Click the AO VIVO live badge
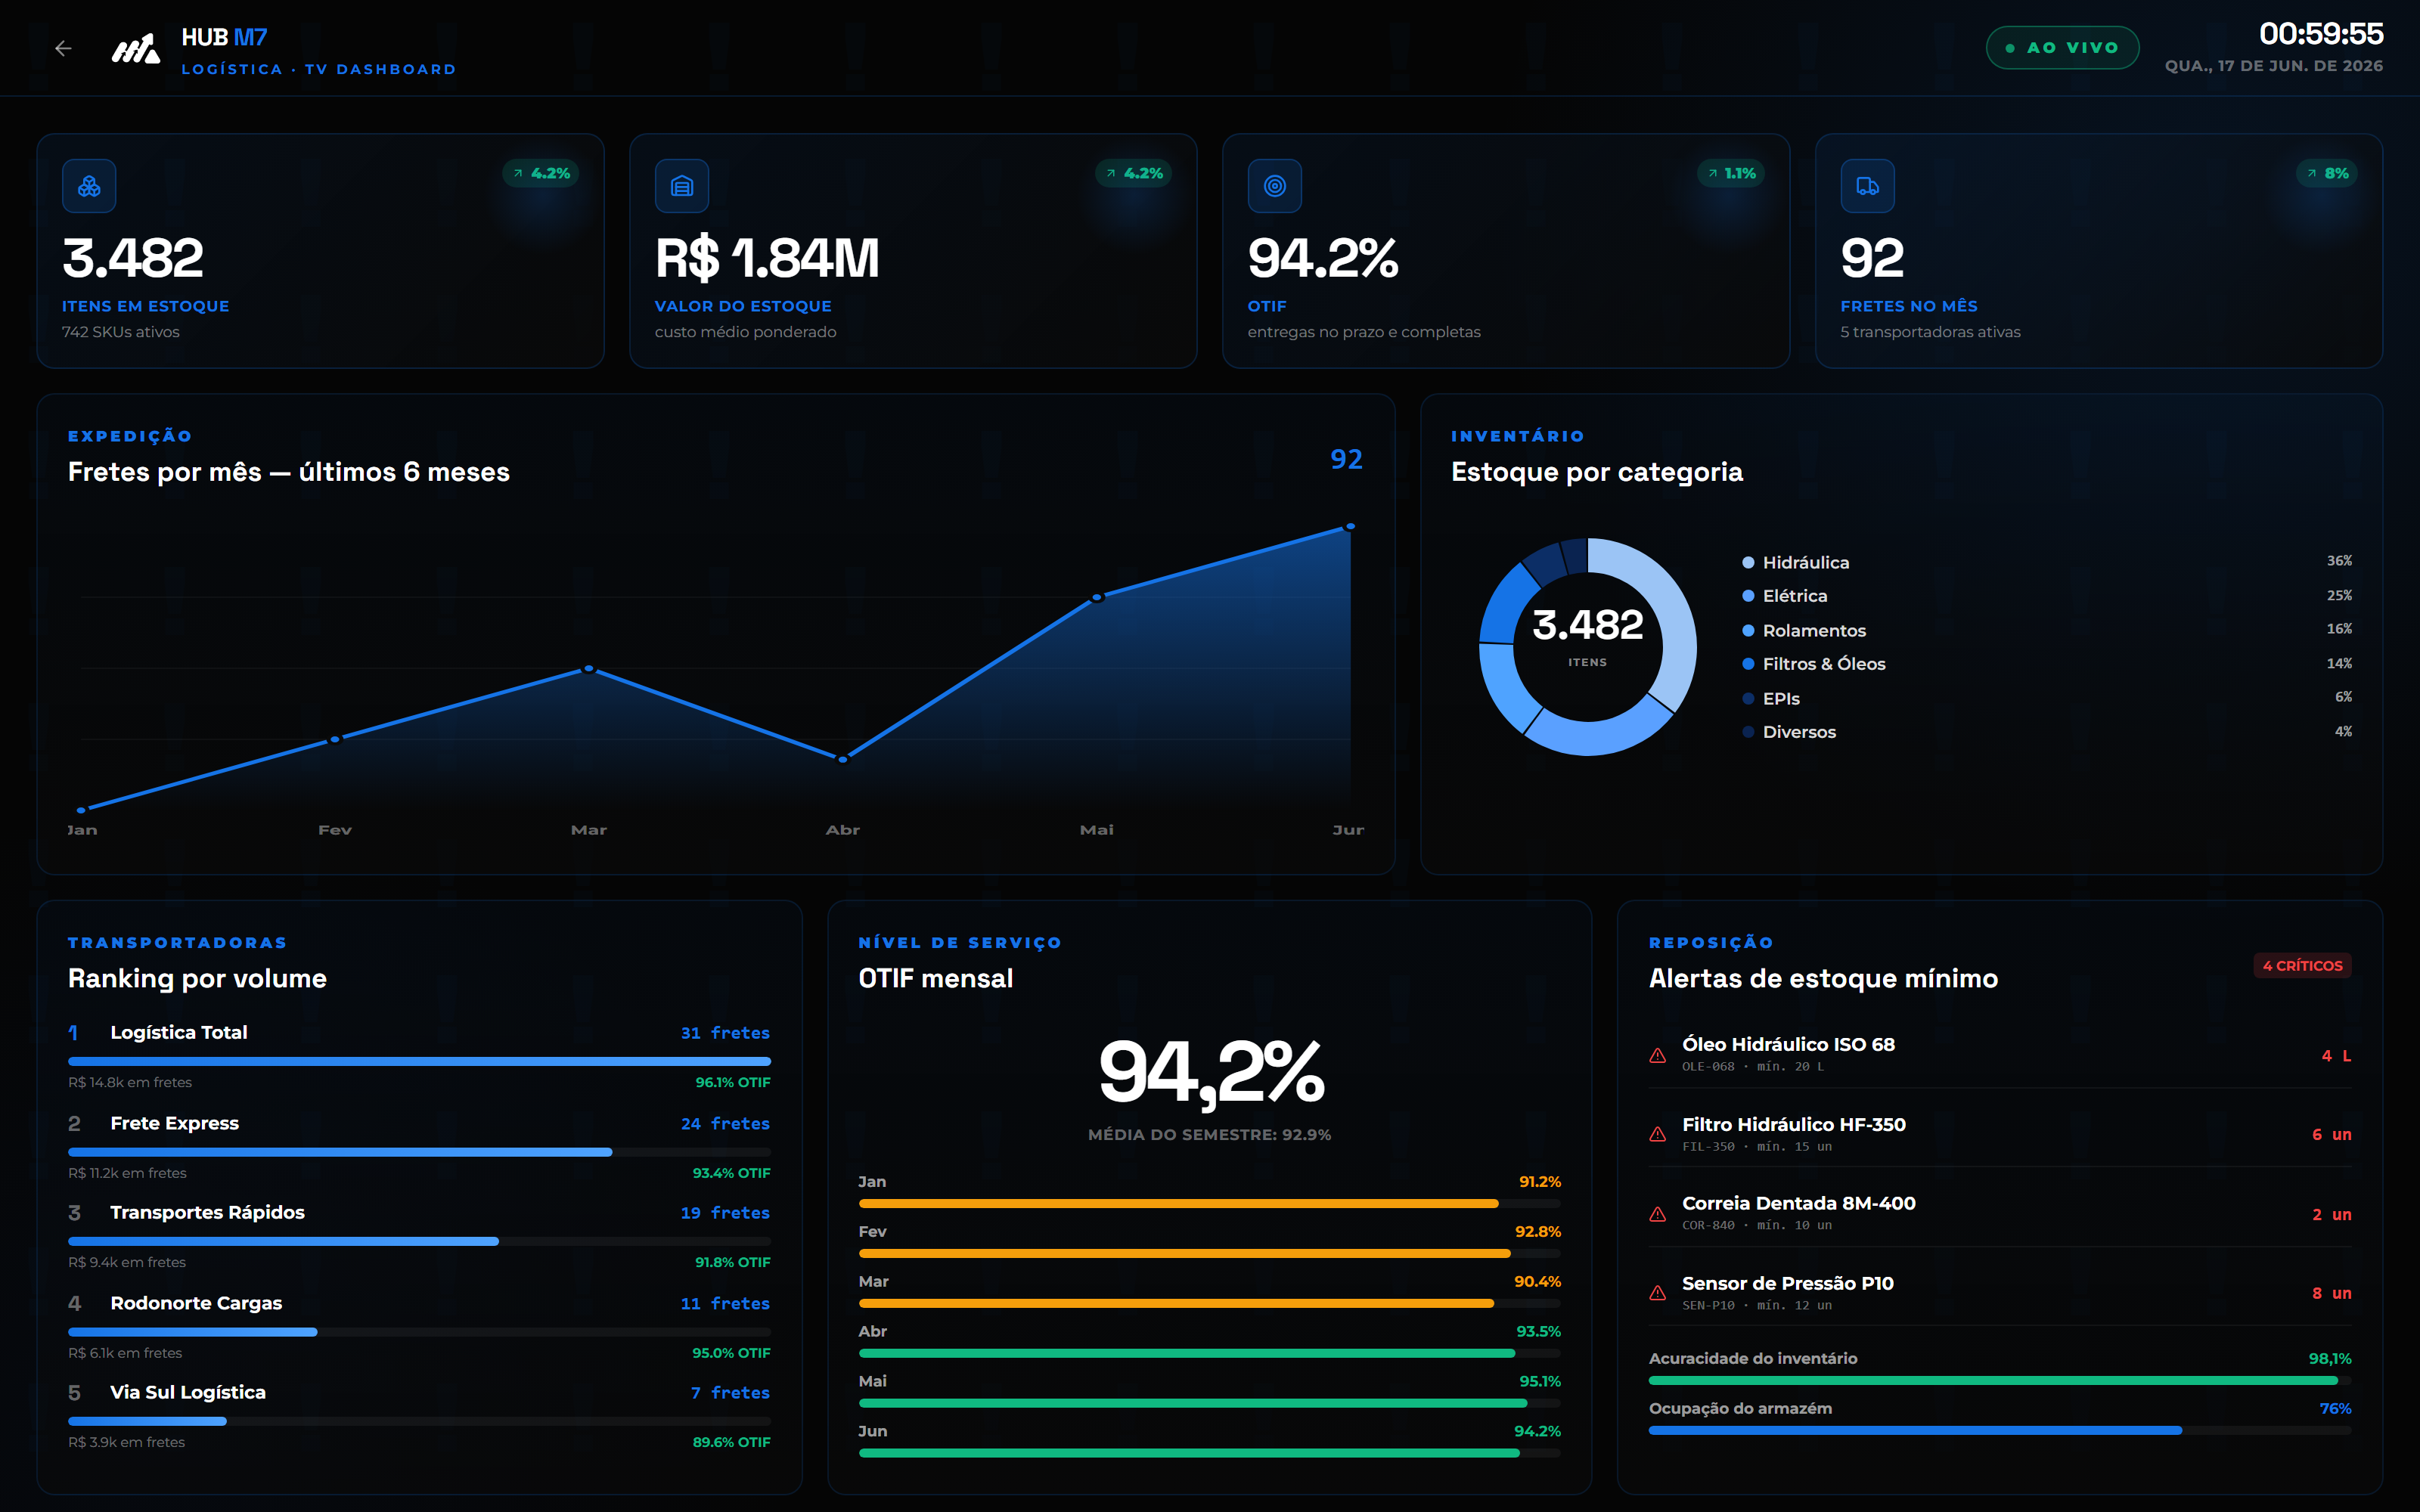This screenshot has width=2420, height=1512. pos(2062,48)
